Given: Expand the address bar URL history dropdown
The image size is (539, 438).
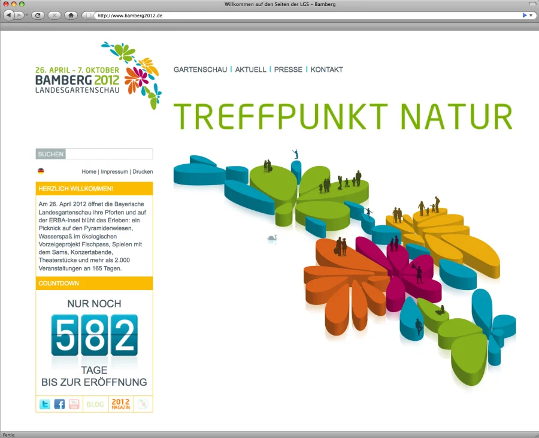Looking at the screenshot, I should coord(531,15).
